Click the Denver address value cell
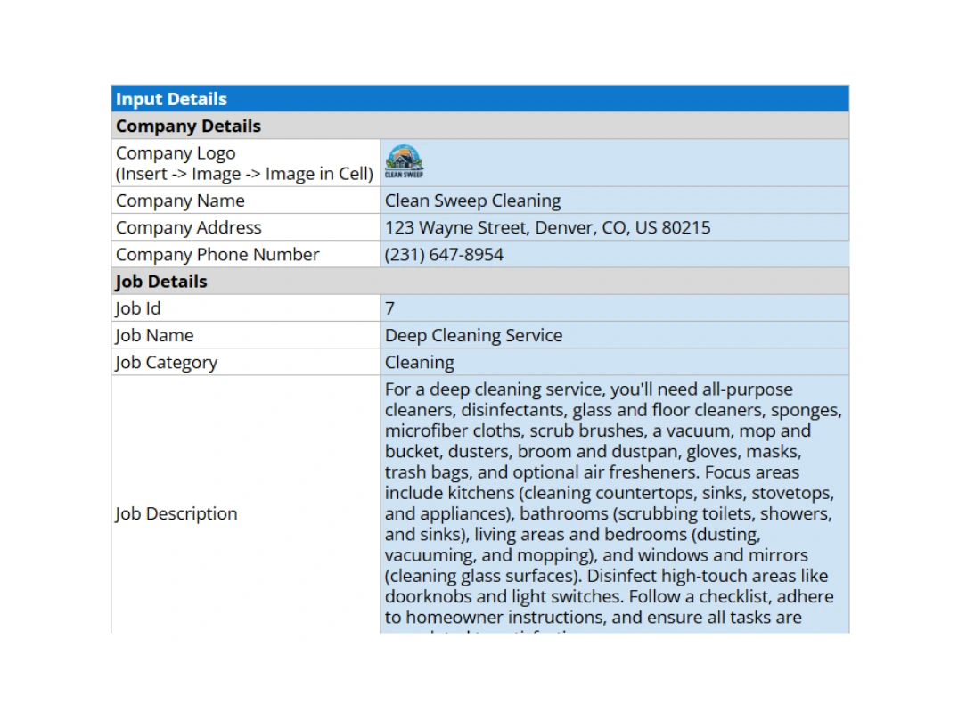 (546, 227)
